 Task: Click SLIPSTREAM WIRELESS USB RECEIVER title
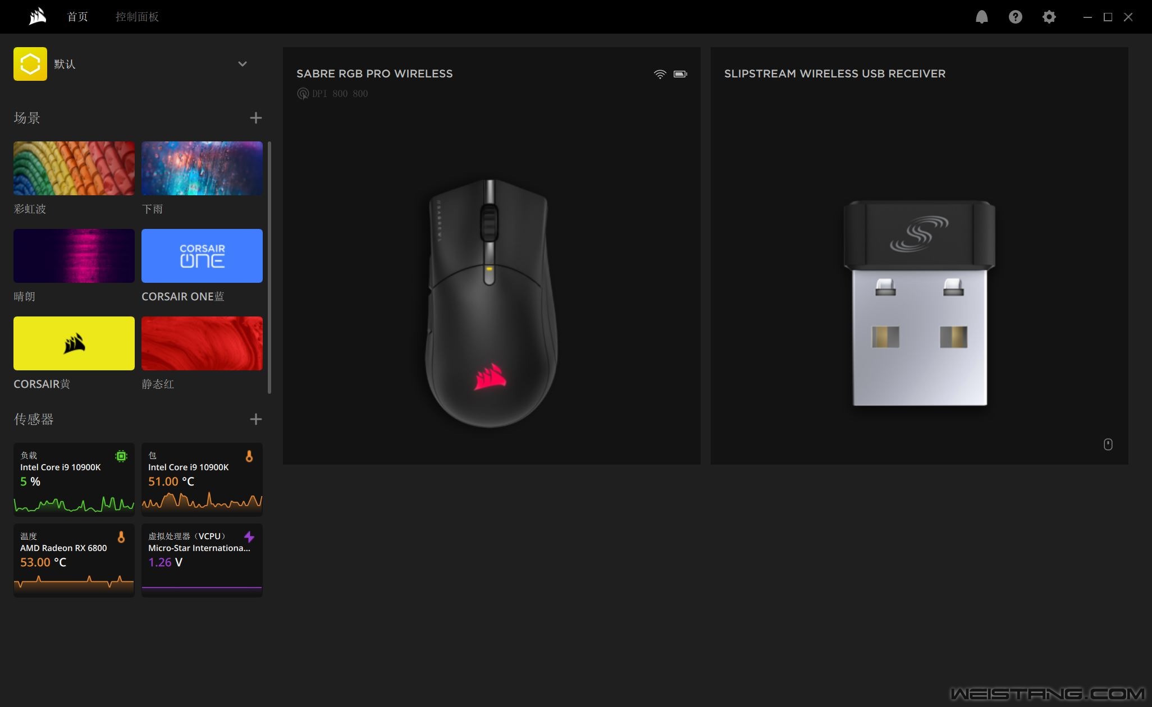pyautogui.click(x=835, y=74)
